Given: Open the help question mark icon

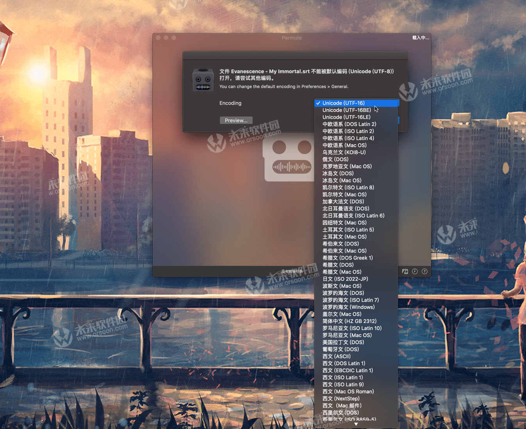Looking at the screenshot, I should [x=424, y=271].
